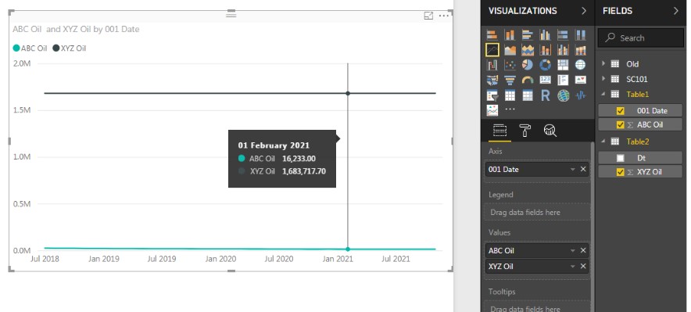Switch to the Analytics magnifier tab

(x=550, y=131)
